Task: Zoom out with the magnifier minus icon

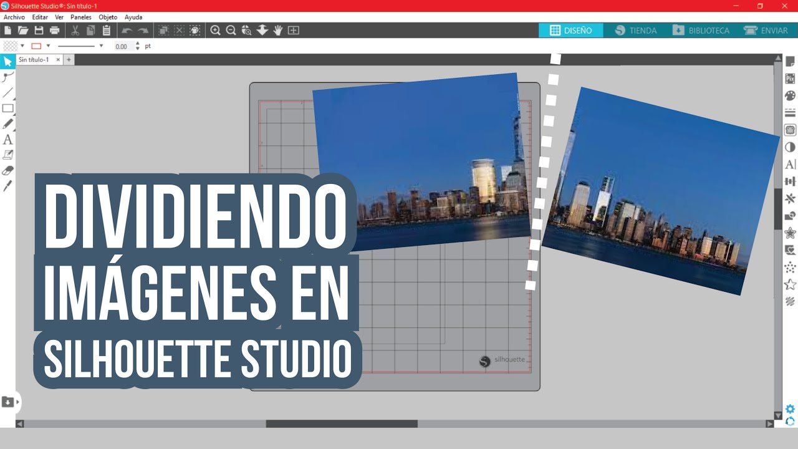Action: coord(231,30)
